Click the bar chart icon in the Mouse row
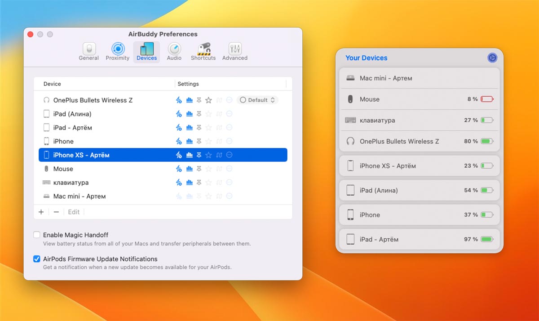Image resolution: width=539 pixels, height=321 pixels. [189, 169]
